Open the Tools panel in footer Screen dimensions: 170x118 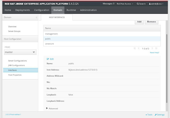pos(149,115)
